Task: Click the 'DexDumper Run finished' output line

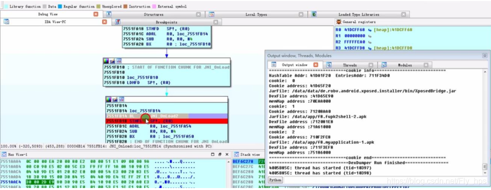Action: click(359, 163)
